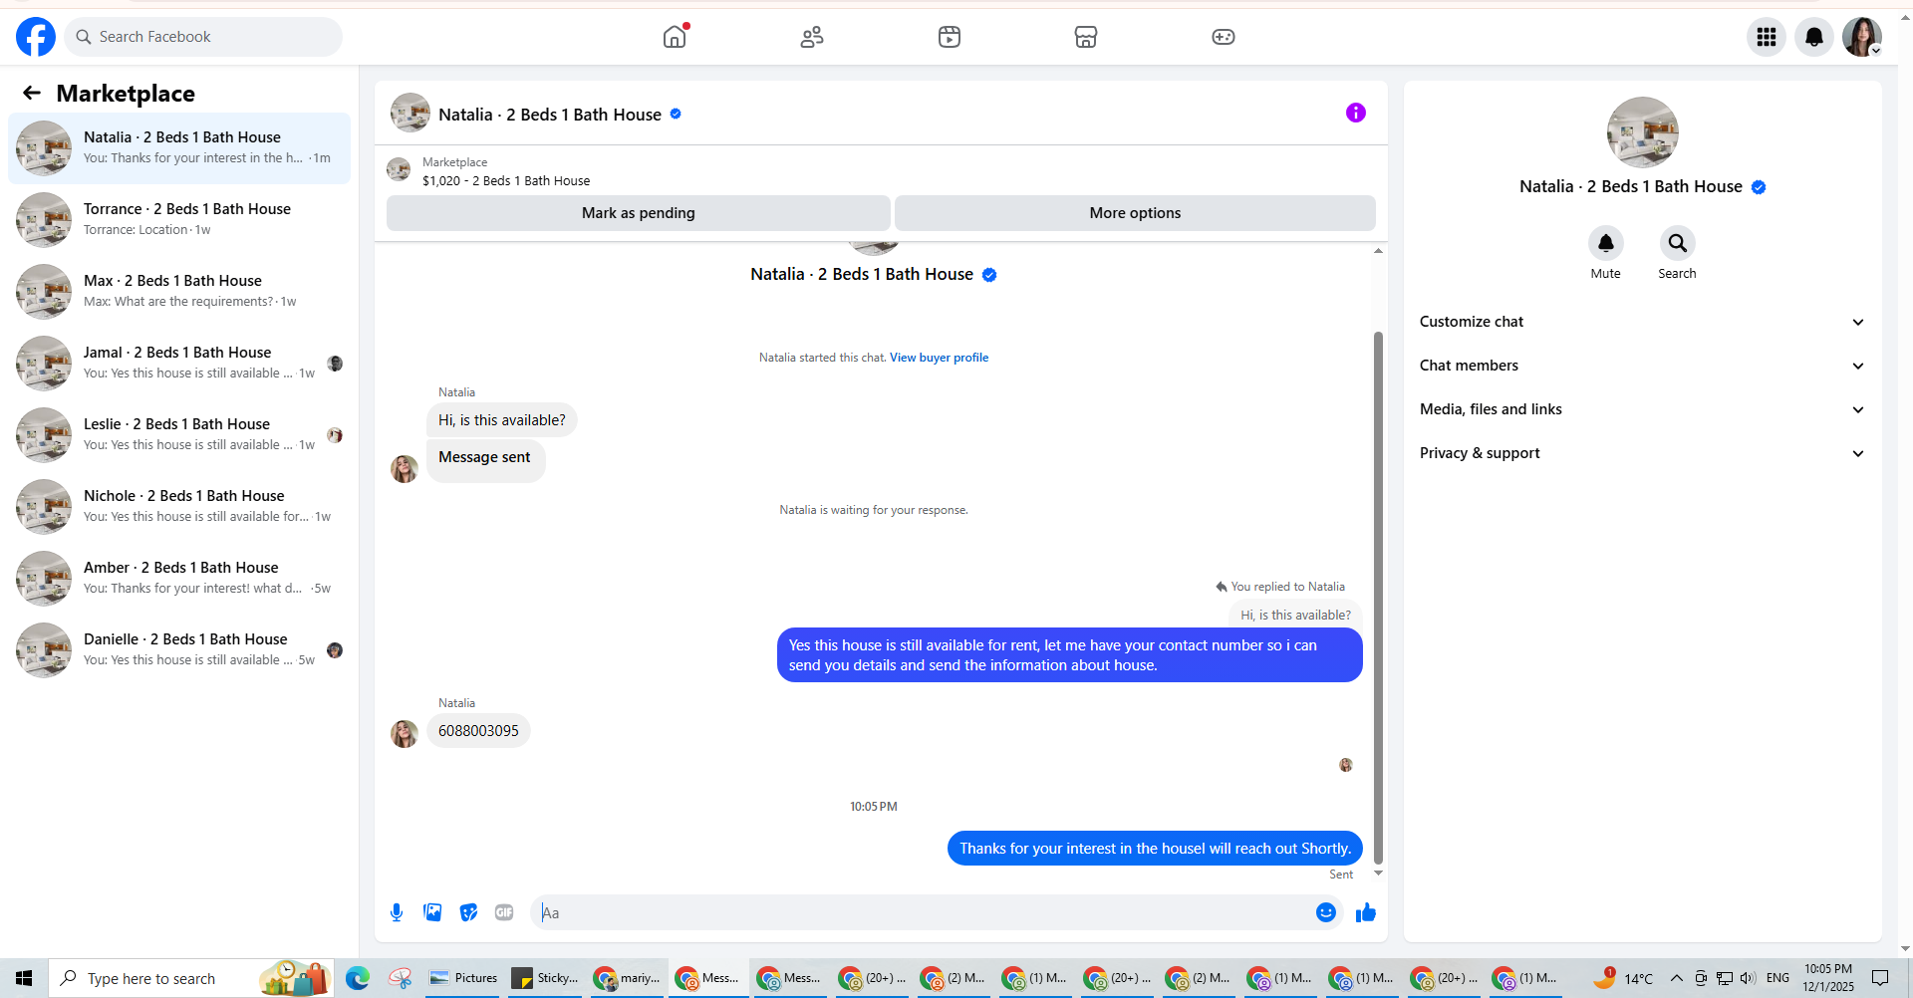Choose a GIF to send
This screenshot has height=998, width=1913.
coord(504,912)
